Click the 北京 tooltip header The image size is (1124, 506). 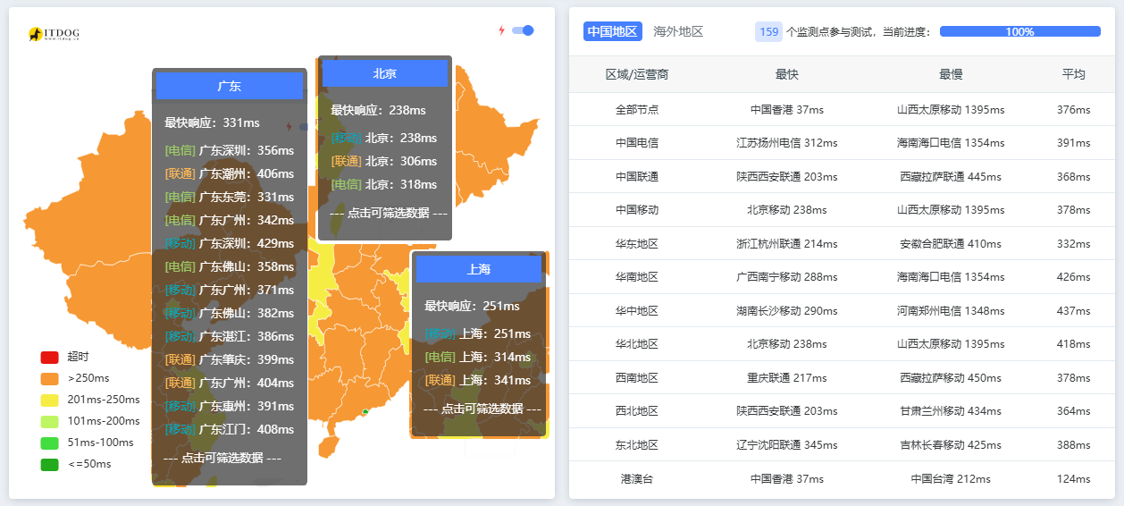click(x=384, y=74)
